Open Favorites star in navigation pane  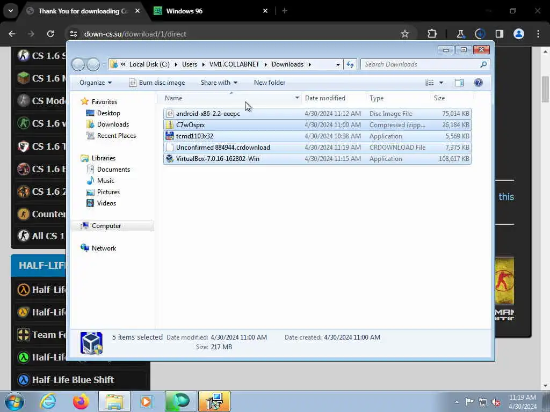point(84,101)
